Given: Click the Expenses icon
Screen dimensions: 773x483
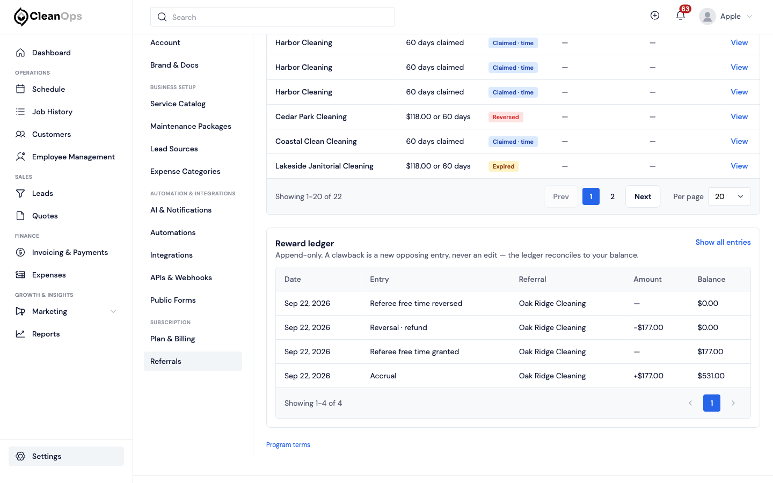Looking at the screenshot, I should pos(20,275).
